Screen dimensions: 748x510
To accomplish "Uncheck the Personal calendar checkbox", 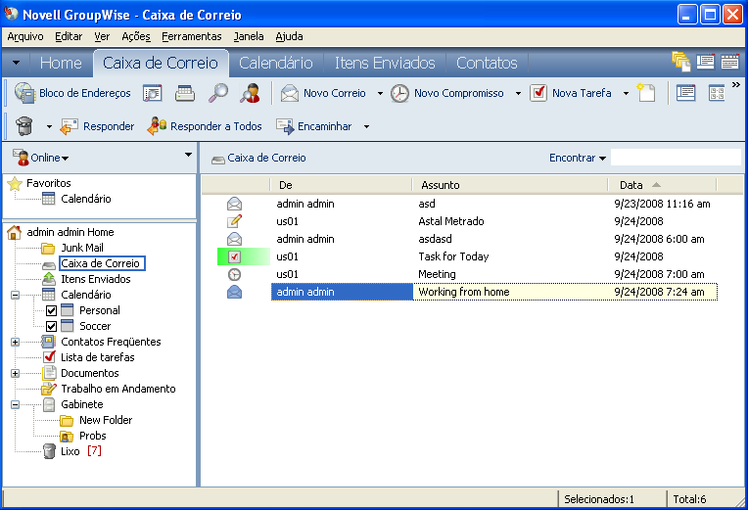I will point(52,310).
